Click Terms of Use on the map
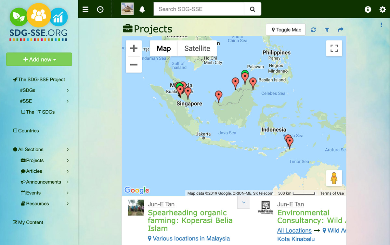 click(x=332, y=193)
